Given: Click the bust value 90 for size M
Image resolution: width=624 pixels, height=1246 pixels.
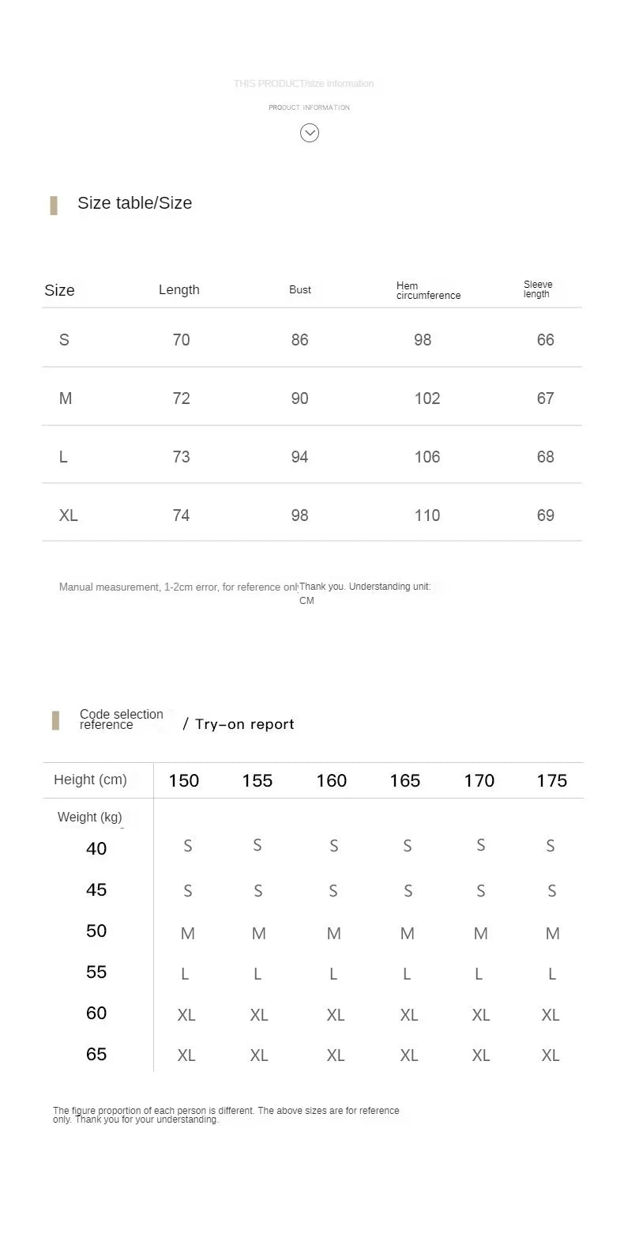Looking at the screenshot, I should pyautogui.click(x=300, y=398).
